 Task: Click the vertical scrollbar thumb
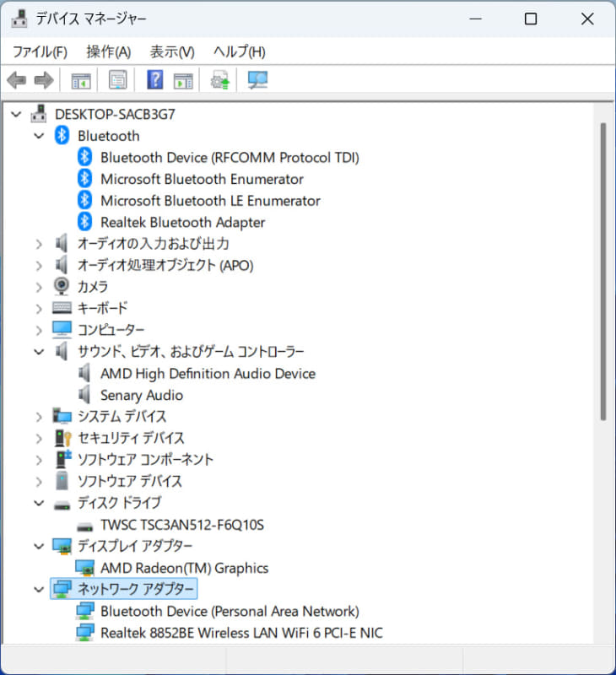click(603, 271)
